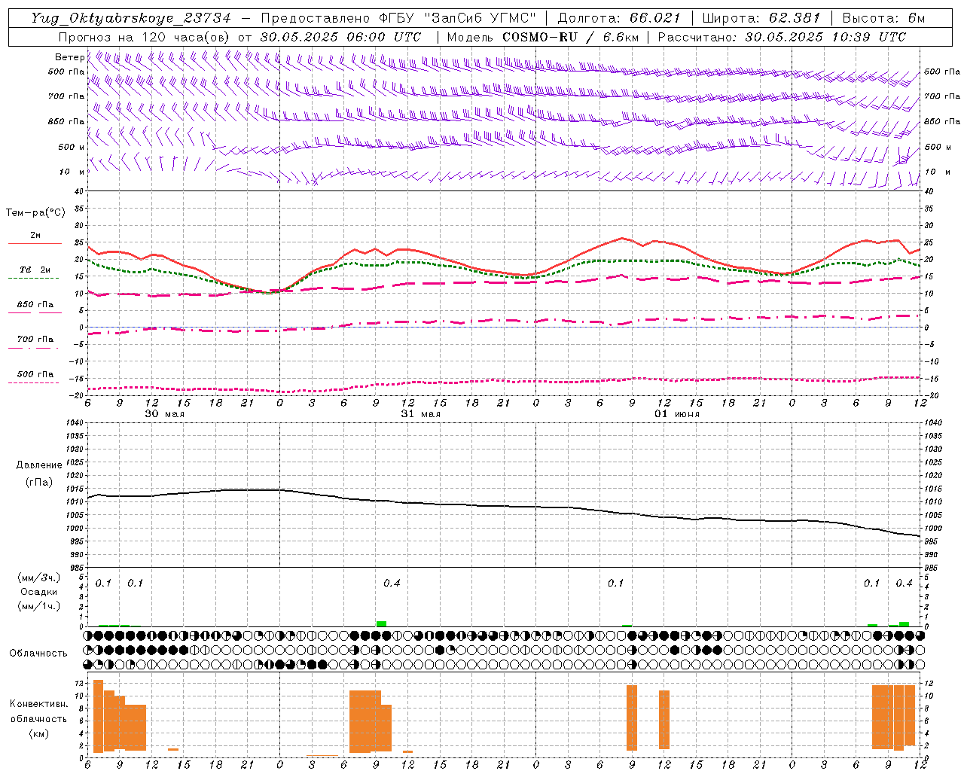Click the 'Осадки' precipitation label

click(x=38, y=592)
